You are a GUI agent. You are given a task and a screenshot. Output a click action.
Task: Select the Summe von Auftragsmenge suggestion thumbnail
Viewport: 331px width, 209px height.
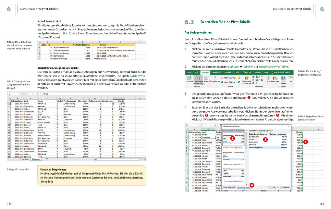tap(234, 154)
